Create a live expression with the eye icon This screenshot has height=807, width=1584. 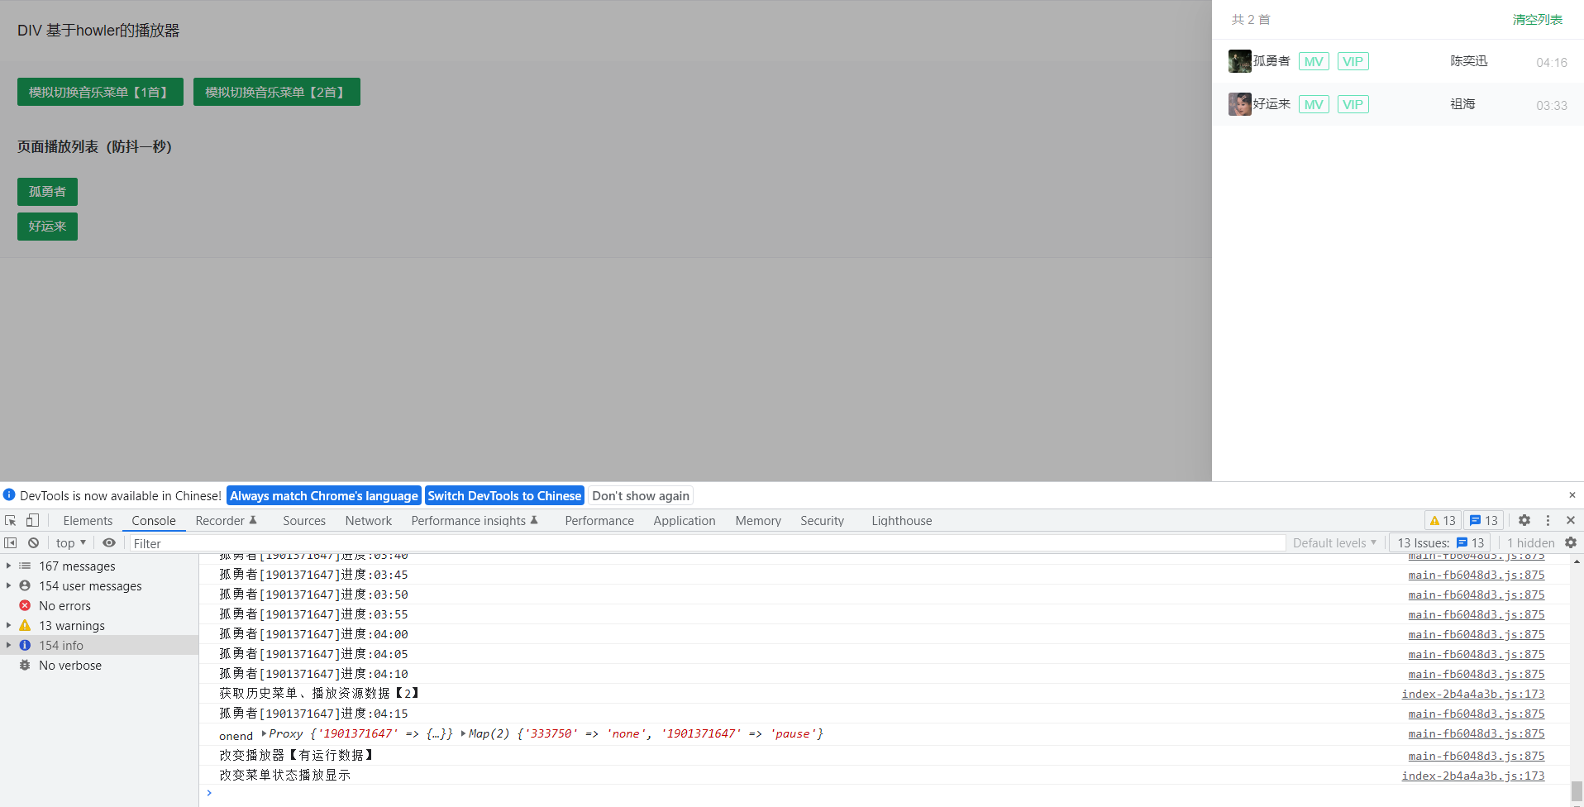(x=109, y=542)
